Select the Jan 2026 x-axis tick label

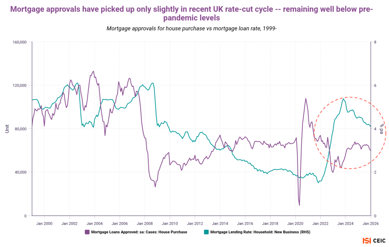370,223
